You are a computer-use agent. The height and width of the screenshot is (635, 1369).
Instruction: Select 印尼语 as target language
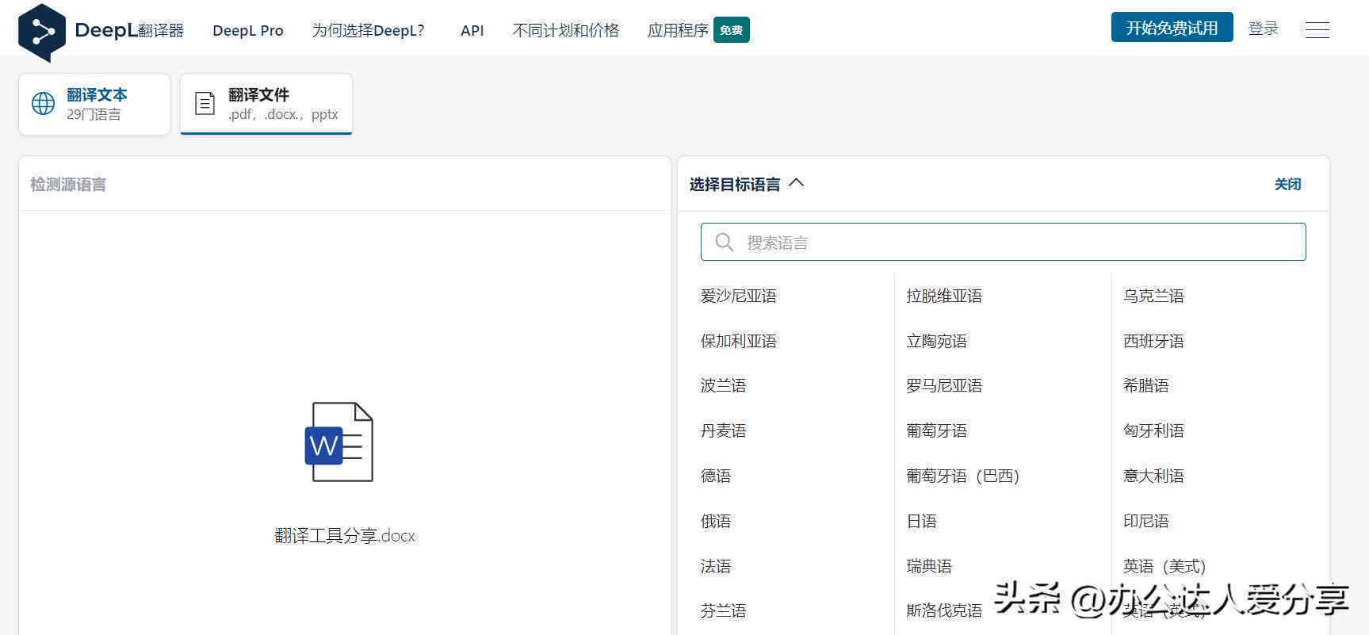pos(1146,521)
